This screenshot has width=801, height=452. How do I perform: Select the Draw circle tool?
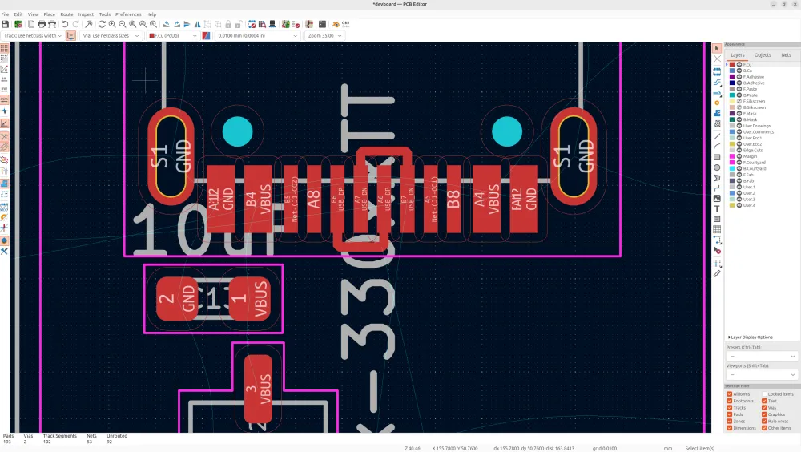[717, 167]
